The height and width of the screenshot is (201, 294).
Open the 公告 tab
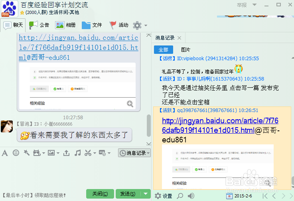click(39, 25)
